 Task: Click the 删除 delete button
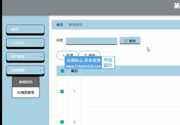90,55
